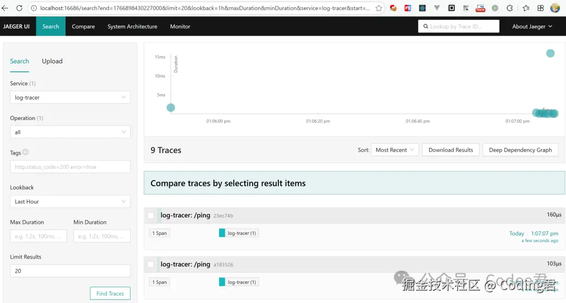This screenshot has width=566, height=303.
Task: Focus the Max Duration input
Action: coord(38,236)
